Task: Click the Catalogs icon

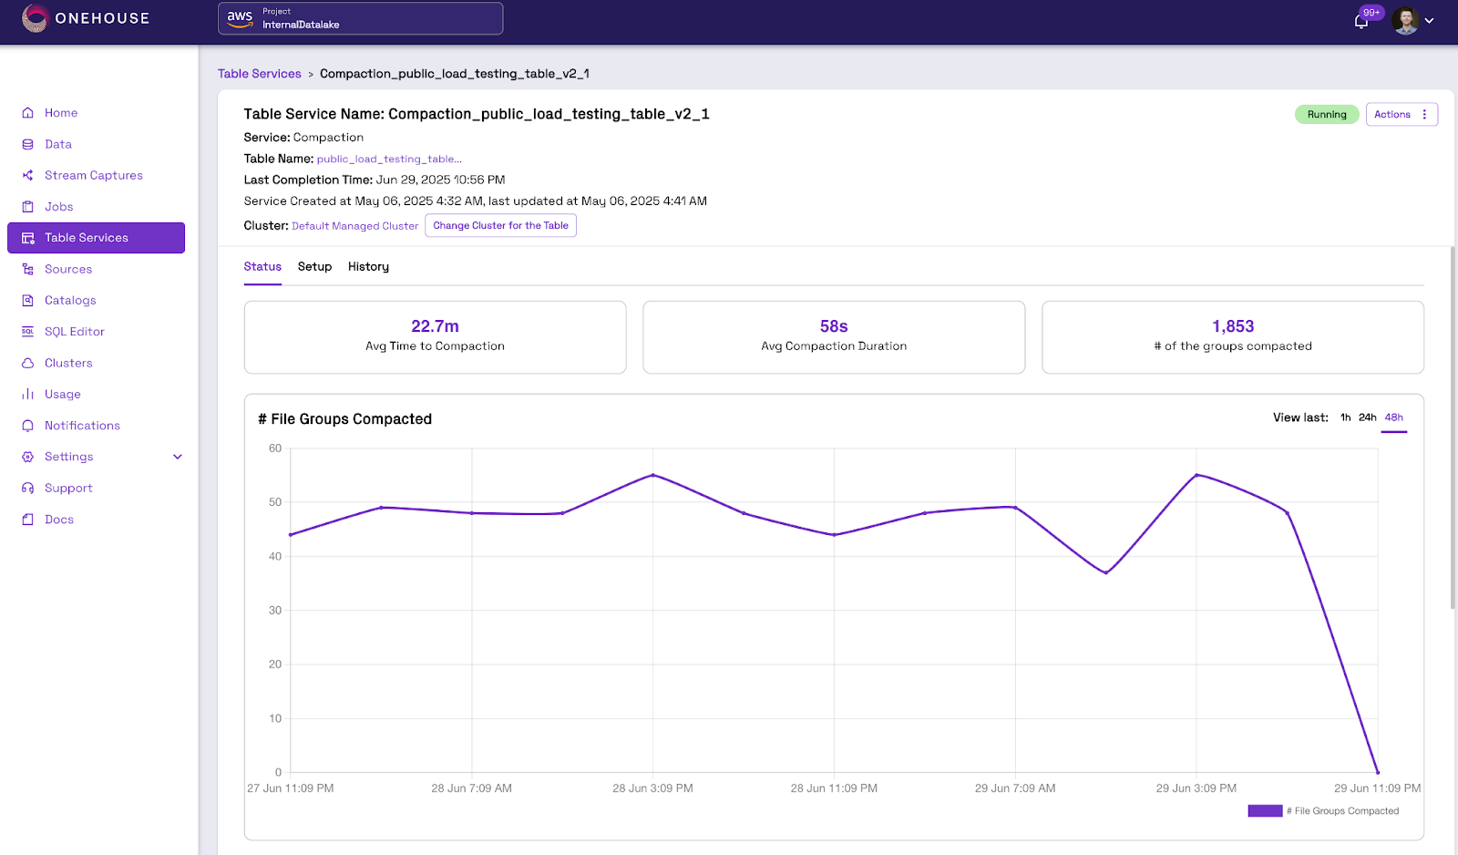Action: [x=27, y=300]
